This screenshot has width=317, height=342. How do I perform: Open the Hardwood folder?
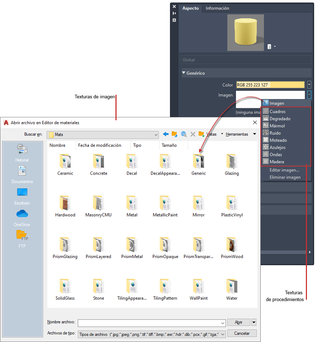click(65, 206)
